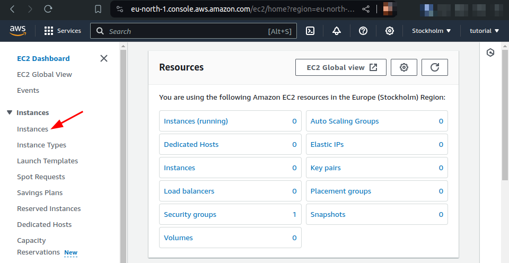This screenshot has width=509, height=263.
Task: Click Dedicated Hosts resource tile link
Action: [x=191, y=144]
